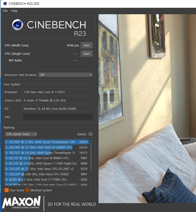This screenshot has height=212, width=196.
Task: Select the Intel Core i9-9880H ranking row
Action: (x=47, y=158)
